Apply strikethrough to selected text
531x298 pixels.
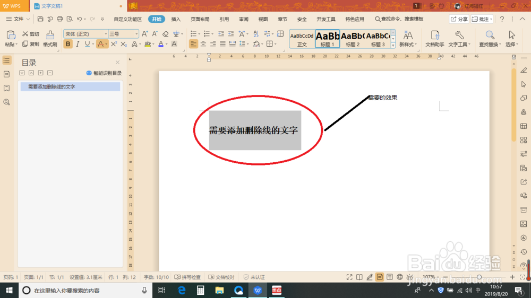coord(100,44)
